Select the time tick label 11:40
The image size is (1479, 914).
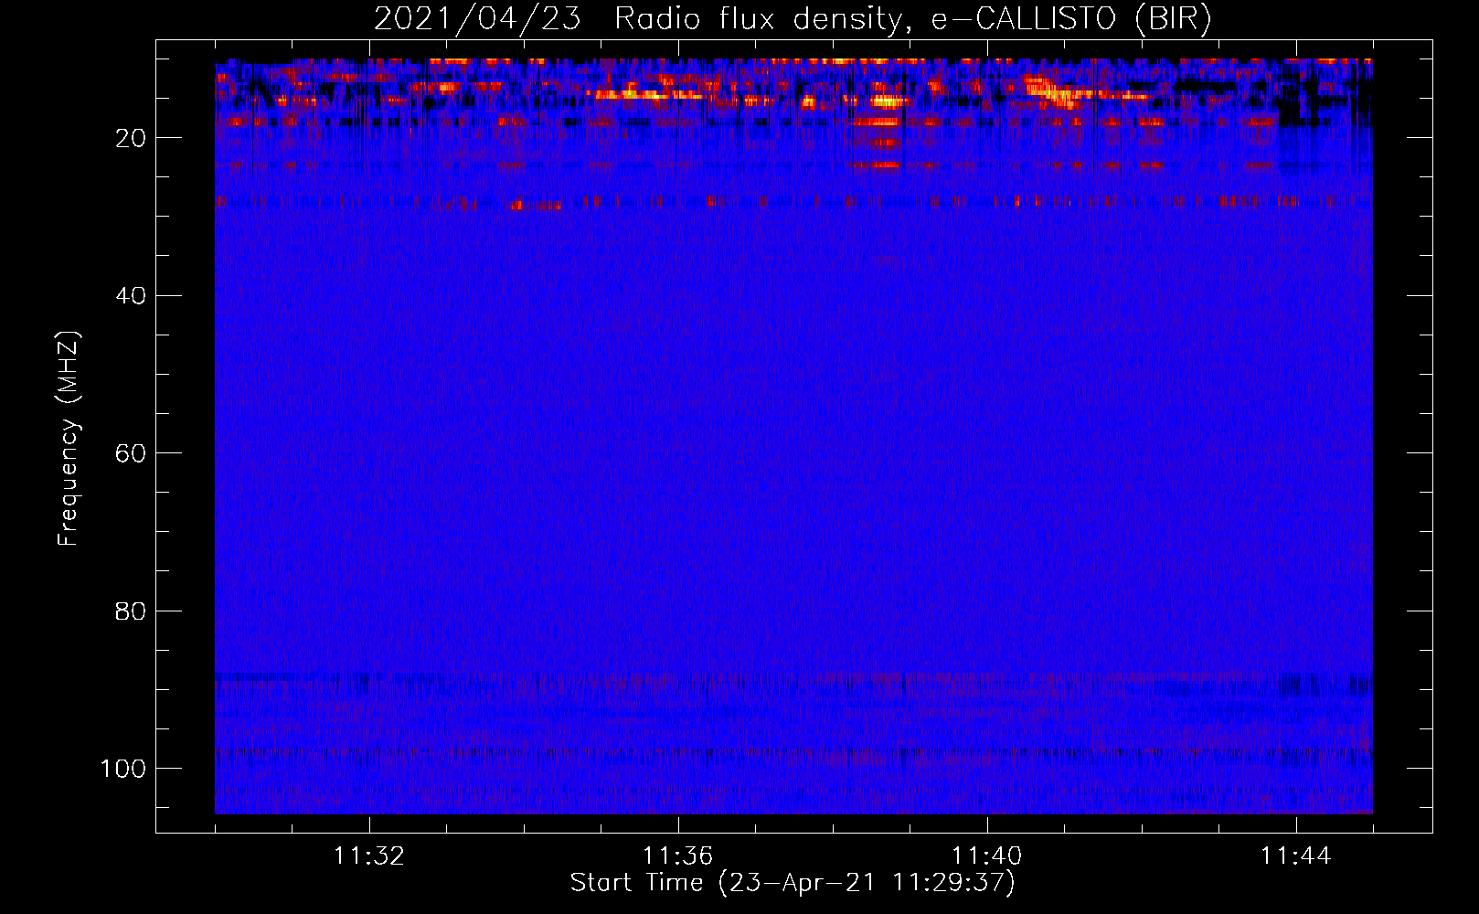[x=987, y=856]
